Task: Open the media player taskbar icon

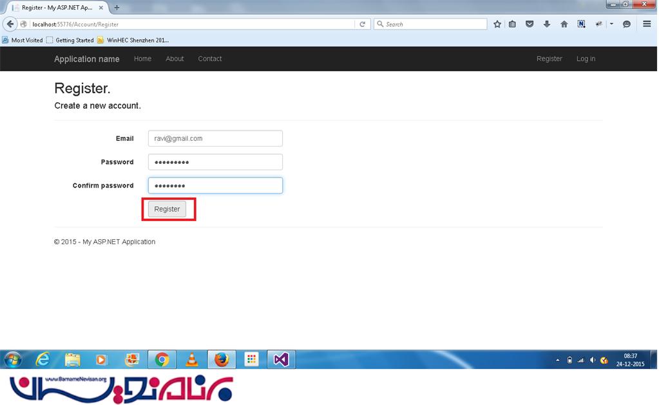Action: pyautogui.click(x=101, y=360)
